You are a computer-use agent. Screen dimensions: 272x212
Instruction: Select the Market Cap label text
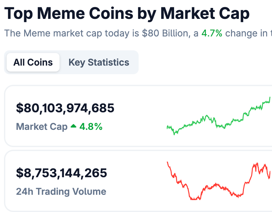[x=42, y=127]
